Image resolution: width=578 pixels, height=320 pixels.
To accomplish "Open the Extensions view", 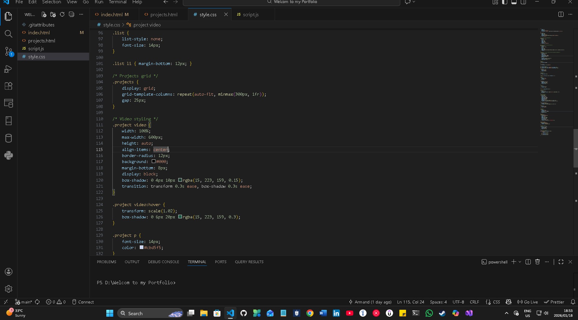I will (x=8, y=86).
